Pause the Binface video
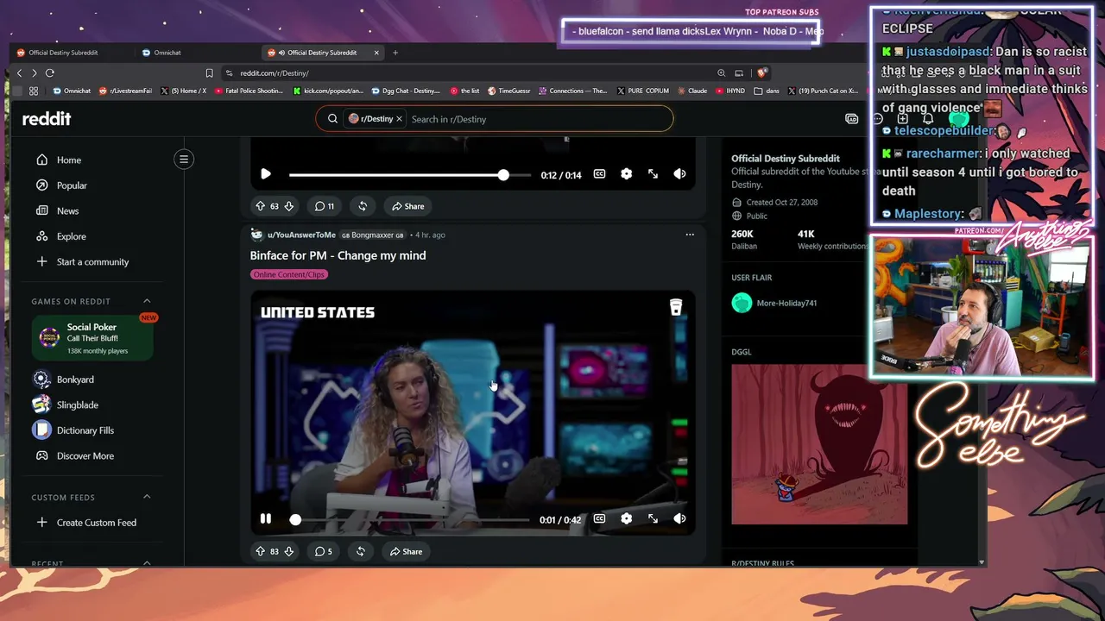The height and width of the screenshot is (621, 1105). click(266, 519)
